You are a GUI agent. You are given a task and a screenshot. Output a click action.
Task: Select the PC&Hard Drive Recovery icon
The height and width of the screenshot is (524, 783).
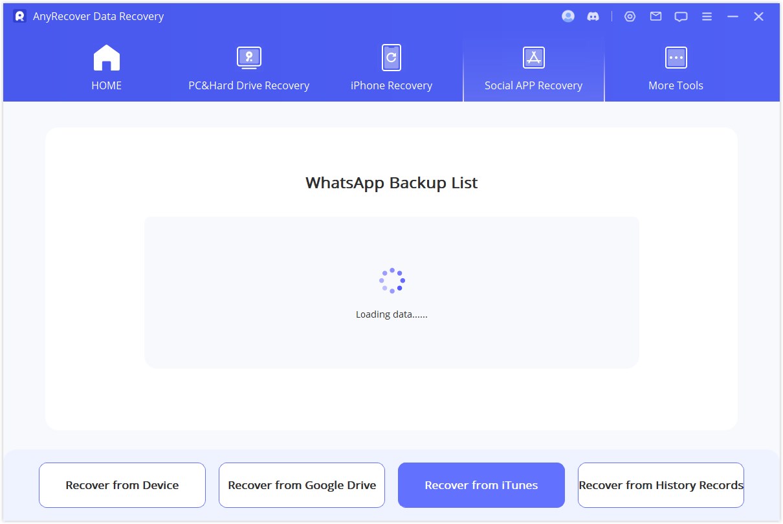[248, 57]
